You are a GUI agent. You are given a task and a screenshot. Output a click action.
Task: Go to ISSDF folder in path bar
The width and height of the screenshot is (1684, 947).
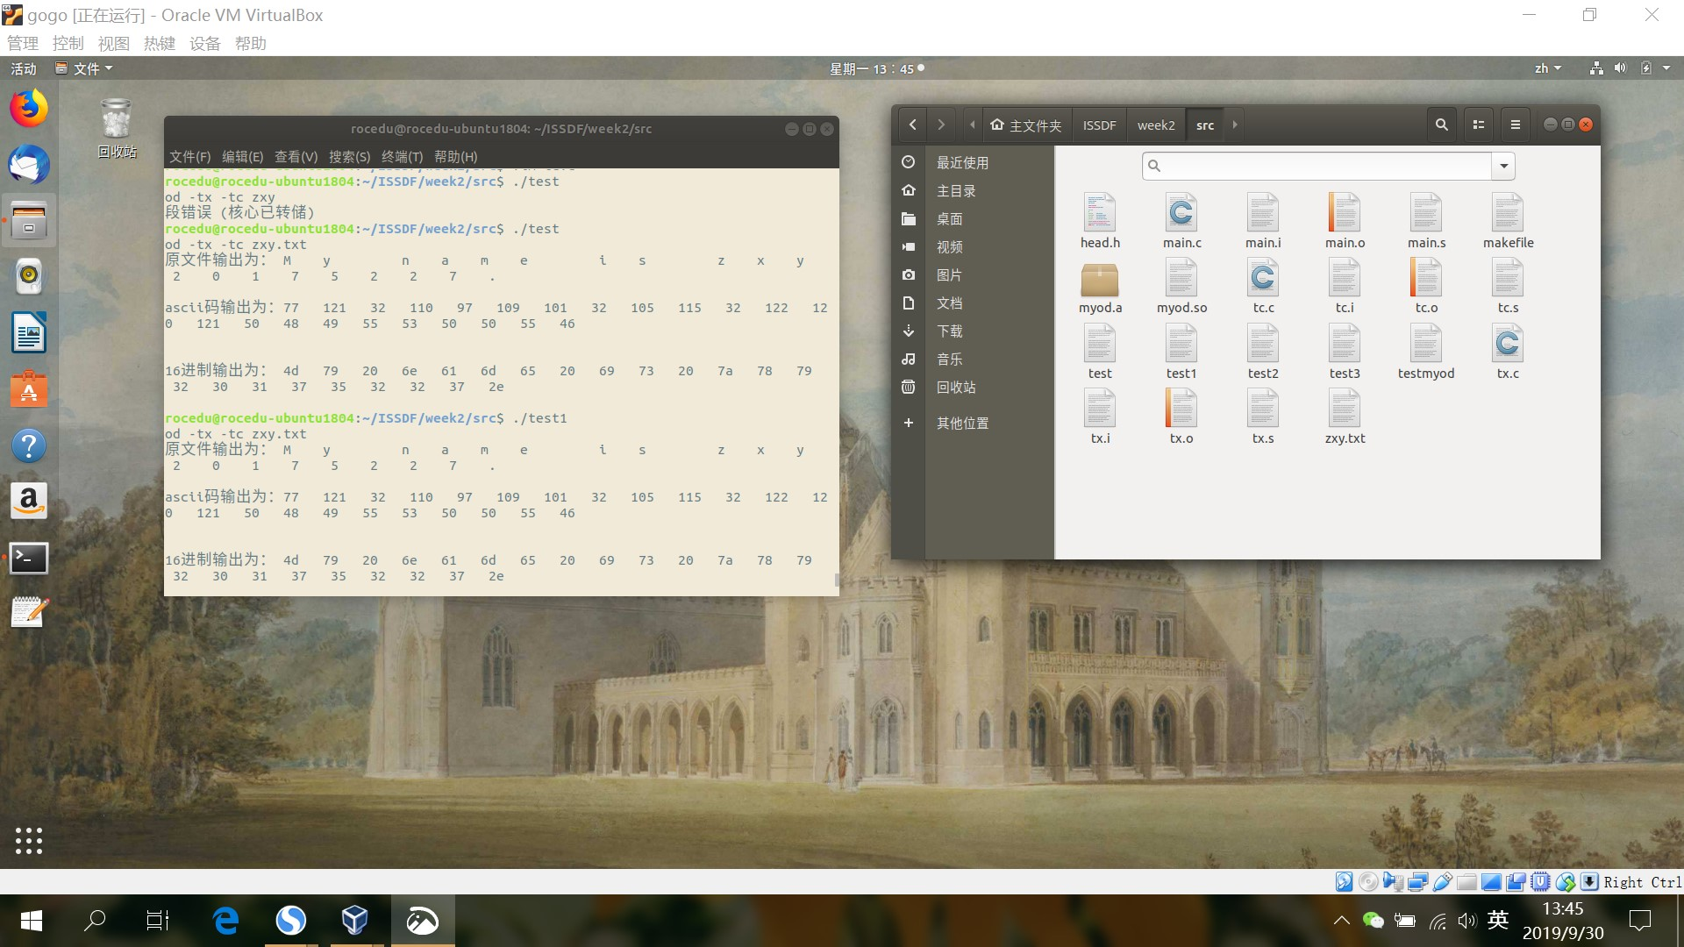1099,125
